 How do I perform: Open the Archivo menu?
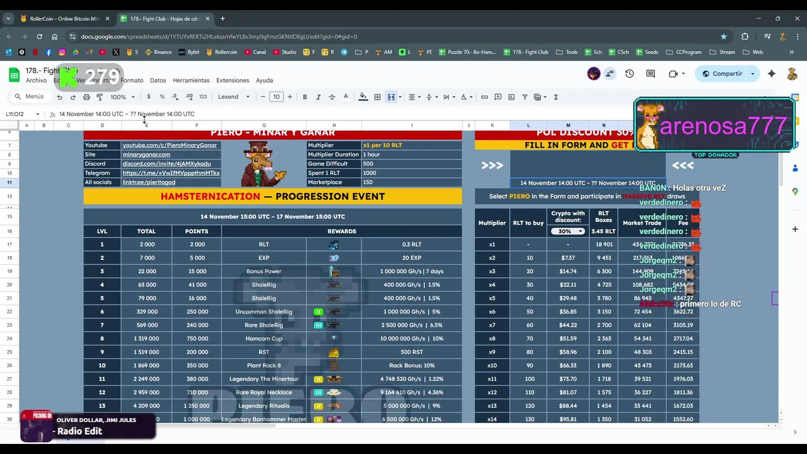click(x=36, y=81)
